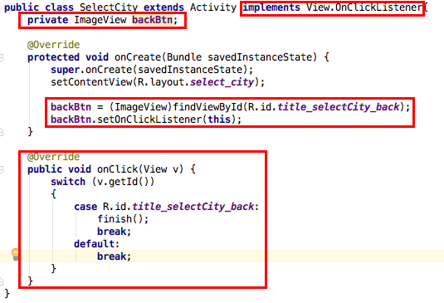Collapse the onCreate method fold marker
Viewport: 444px width, 303px height.
tap(1, 57)
